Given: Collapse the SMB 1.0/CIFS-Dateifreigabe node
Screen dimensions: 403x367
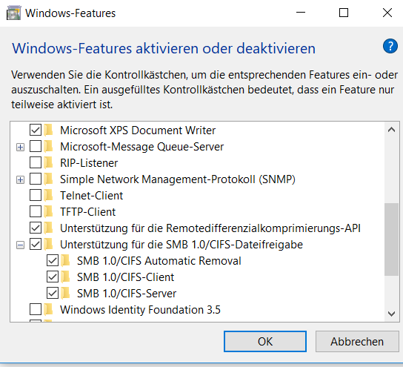Looking at the screenshot, I should [x=20, y=245].
